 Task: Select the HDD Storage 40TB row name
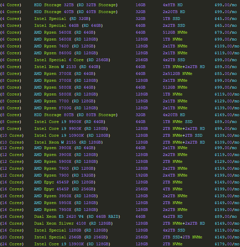(x=76, y=12)
